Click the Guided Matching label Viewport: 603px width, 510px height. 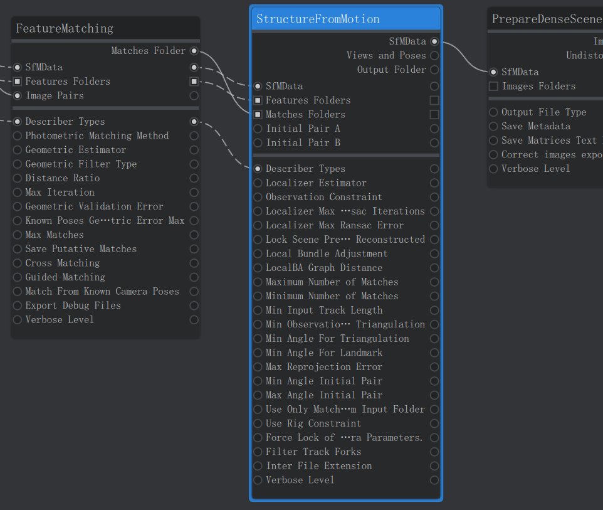click(x=65, y=277)
